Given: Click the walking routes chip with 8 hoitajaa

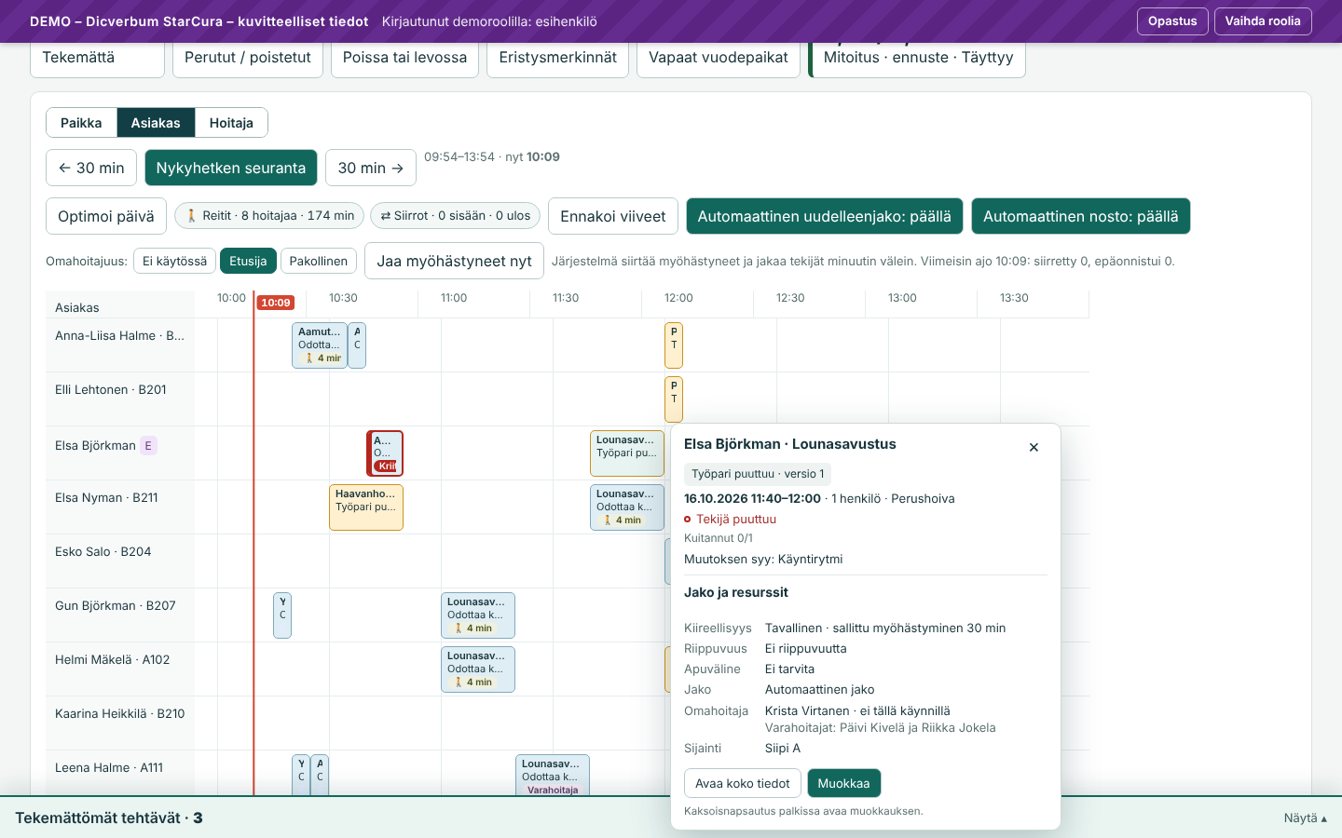Looking at the screenshot, I should coord(269,216).
